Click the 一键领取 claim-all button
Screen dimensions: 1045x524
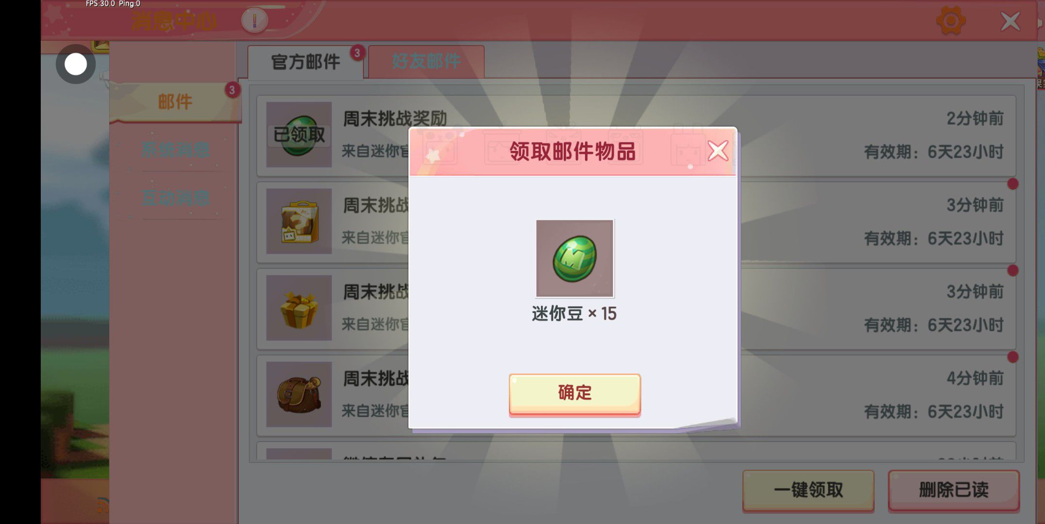pos(808,490)
